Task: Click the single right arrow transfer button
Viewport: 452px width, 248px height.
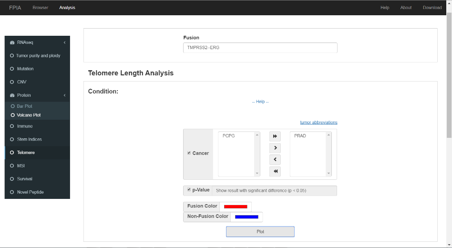Action: click(275, 148)
